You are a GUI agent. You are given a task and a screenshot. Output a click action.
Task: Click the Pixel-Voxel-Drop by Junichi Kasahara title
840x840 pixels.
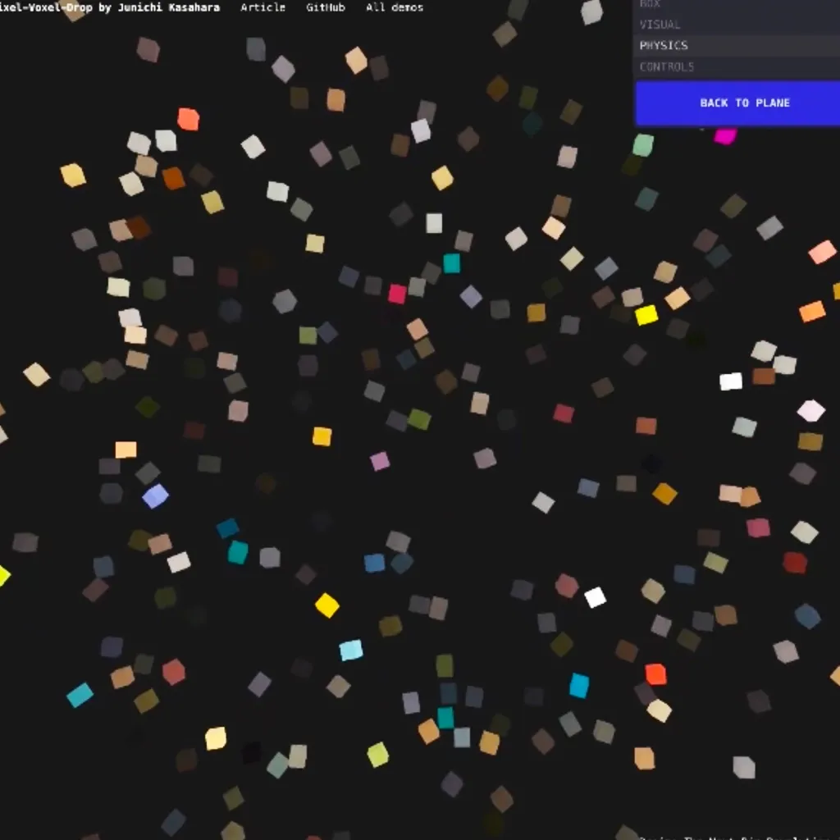coord(110,7)
